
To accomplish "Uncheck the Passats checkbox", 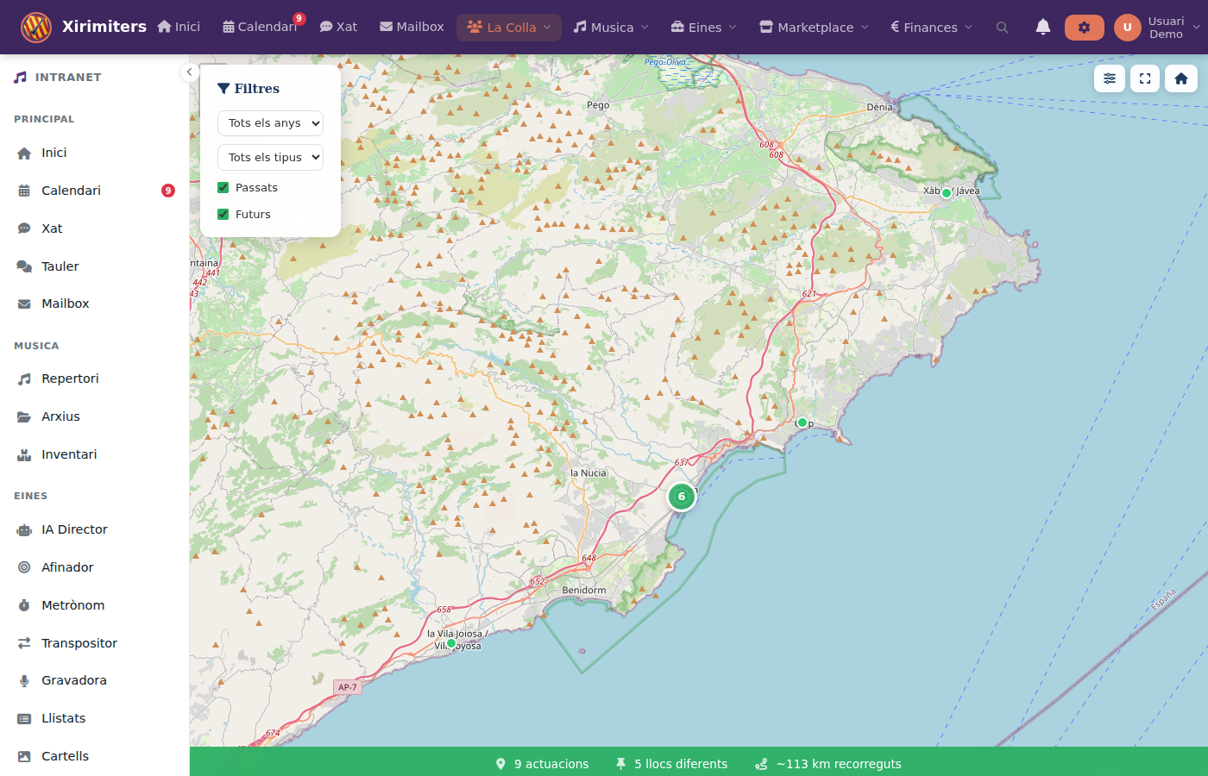I will click(223, 187).
